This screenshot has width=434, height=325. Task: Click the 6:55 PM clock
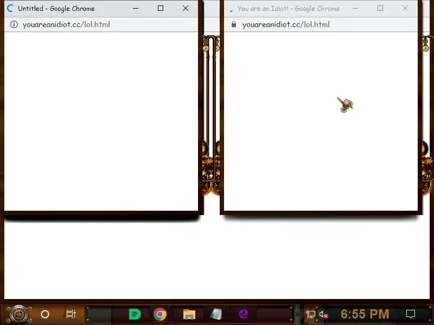point(365,314)
